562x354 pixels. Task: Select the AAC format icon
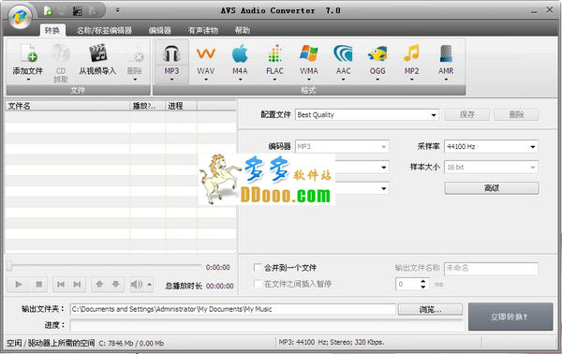pyautogui.click(x=343, y=53)
